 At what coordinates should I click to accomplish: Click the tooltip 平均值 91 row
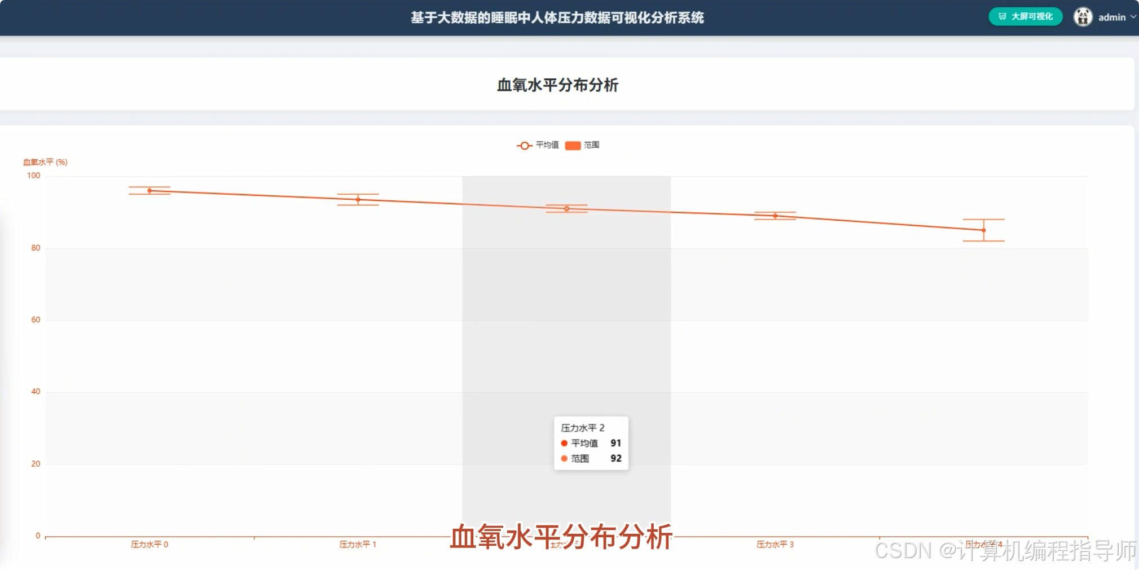coord(591,443)
